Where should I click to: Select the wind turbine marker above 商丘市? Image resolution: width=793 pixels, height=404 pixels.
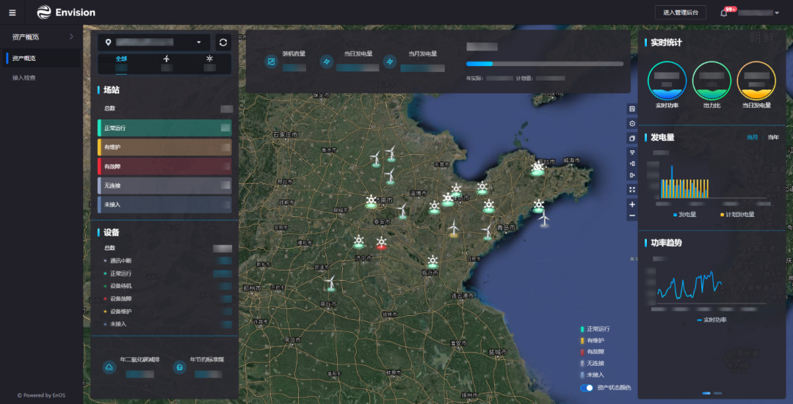click(x=330, y=283)
